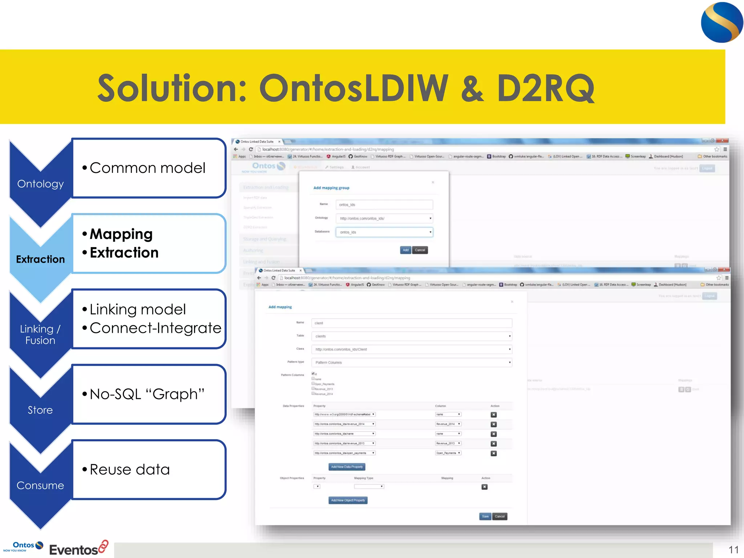
Task: Check the Revenue_2014 pattern column checkbox
Action: pyautogui.click(x=313, y=393)
